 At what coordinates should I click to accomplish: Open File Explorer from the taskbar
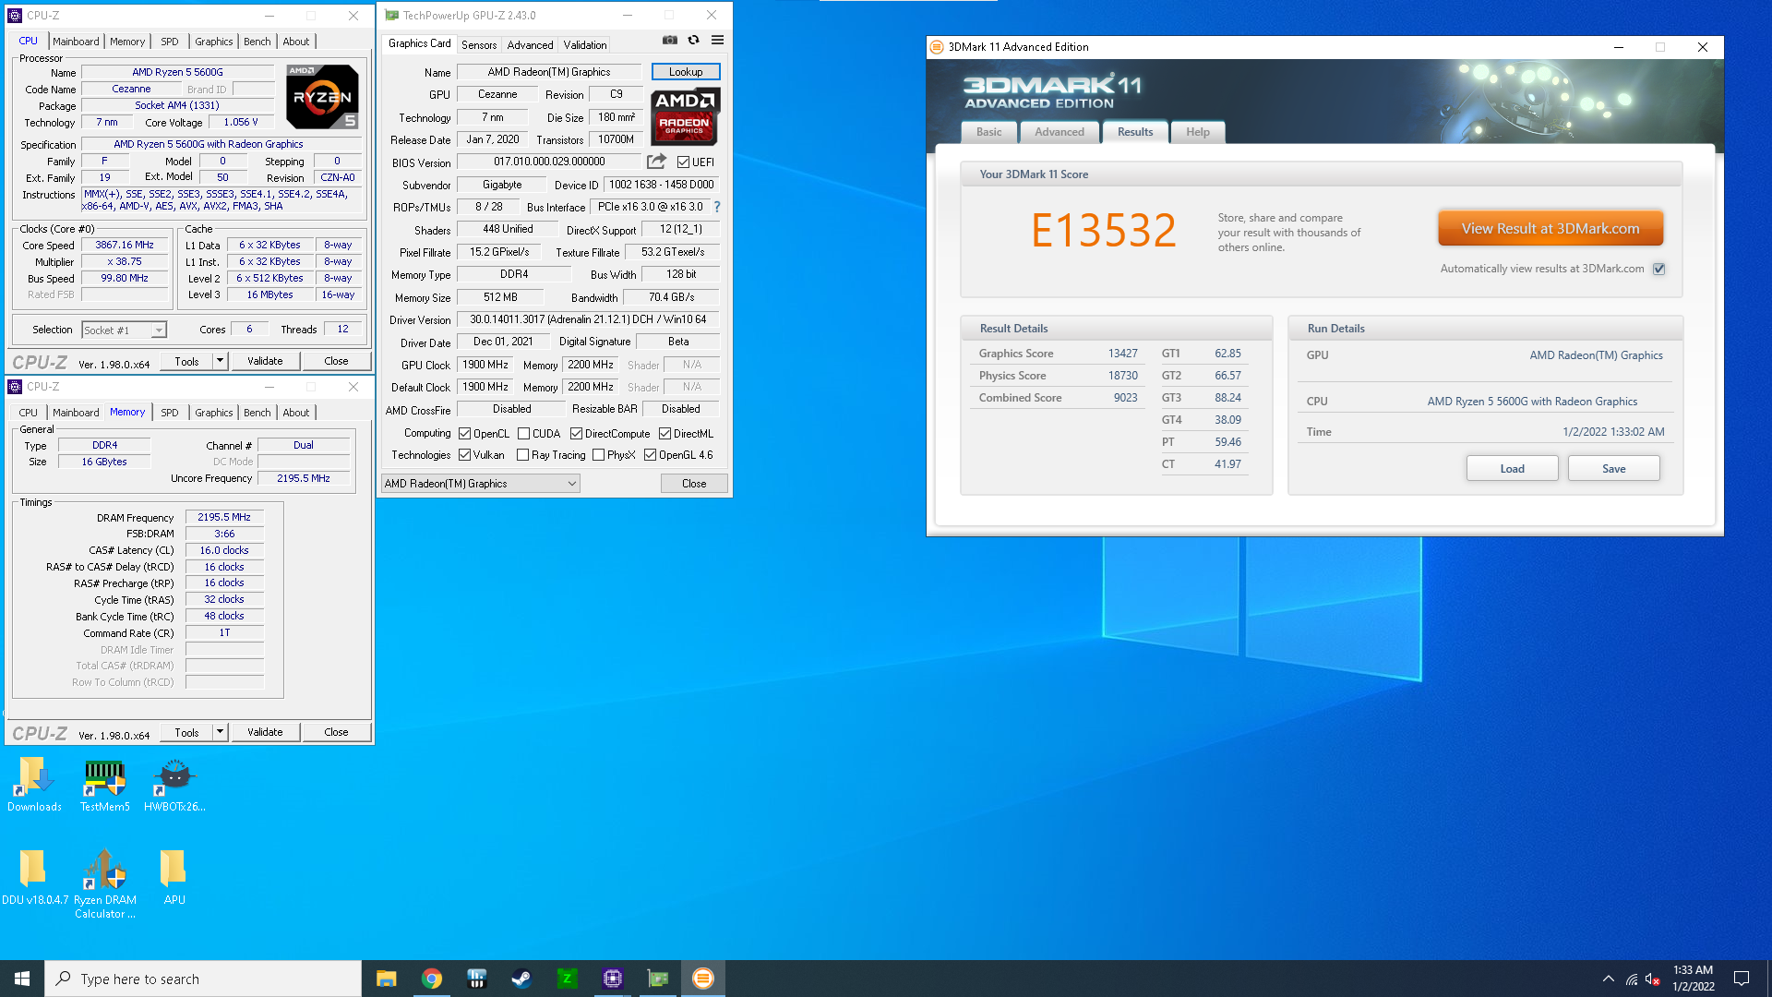point(386,979)
